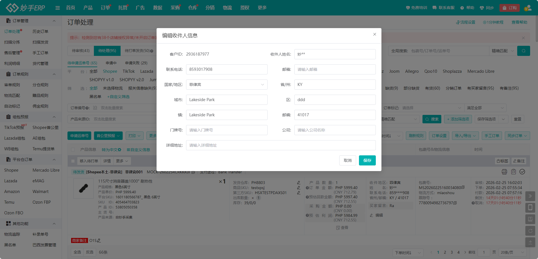
Task: Tick the checkbox next to 移入待打单
Action: coord(73,161)
